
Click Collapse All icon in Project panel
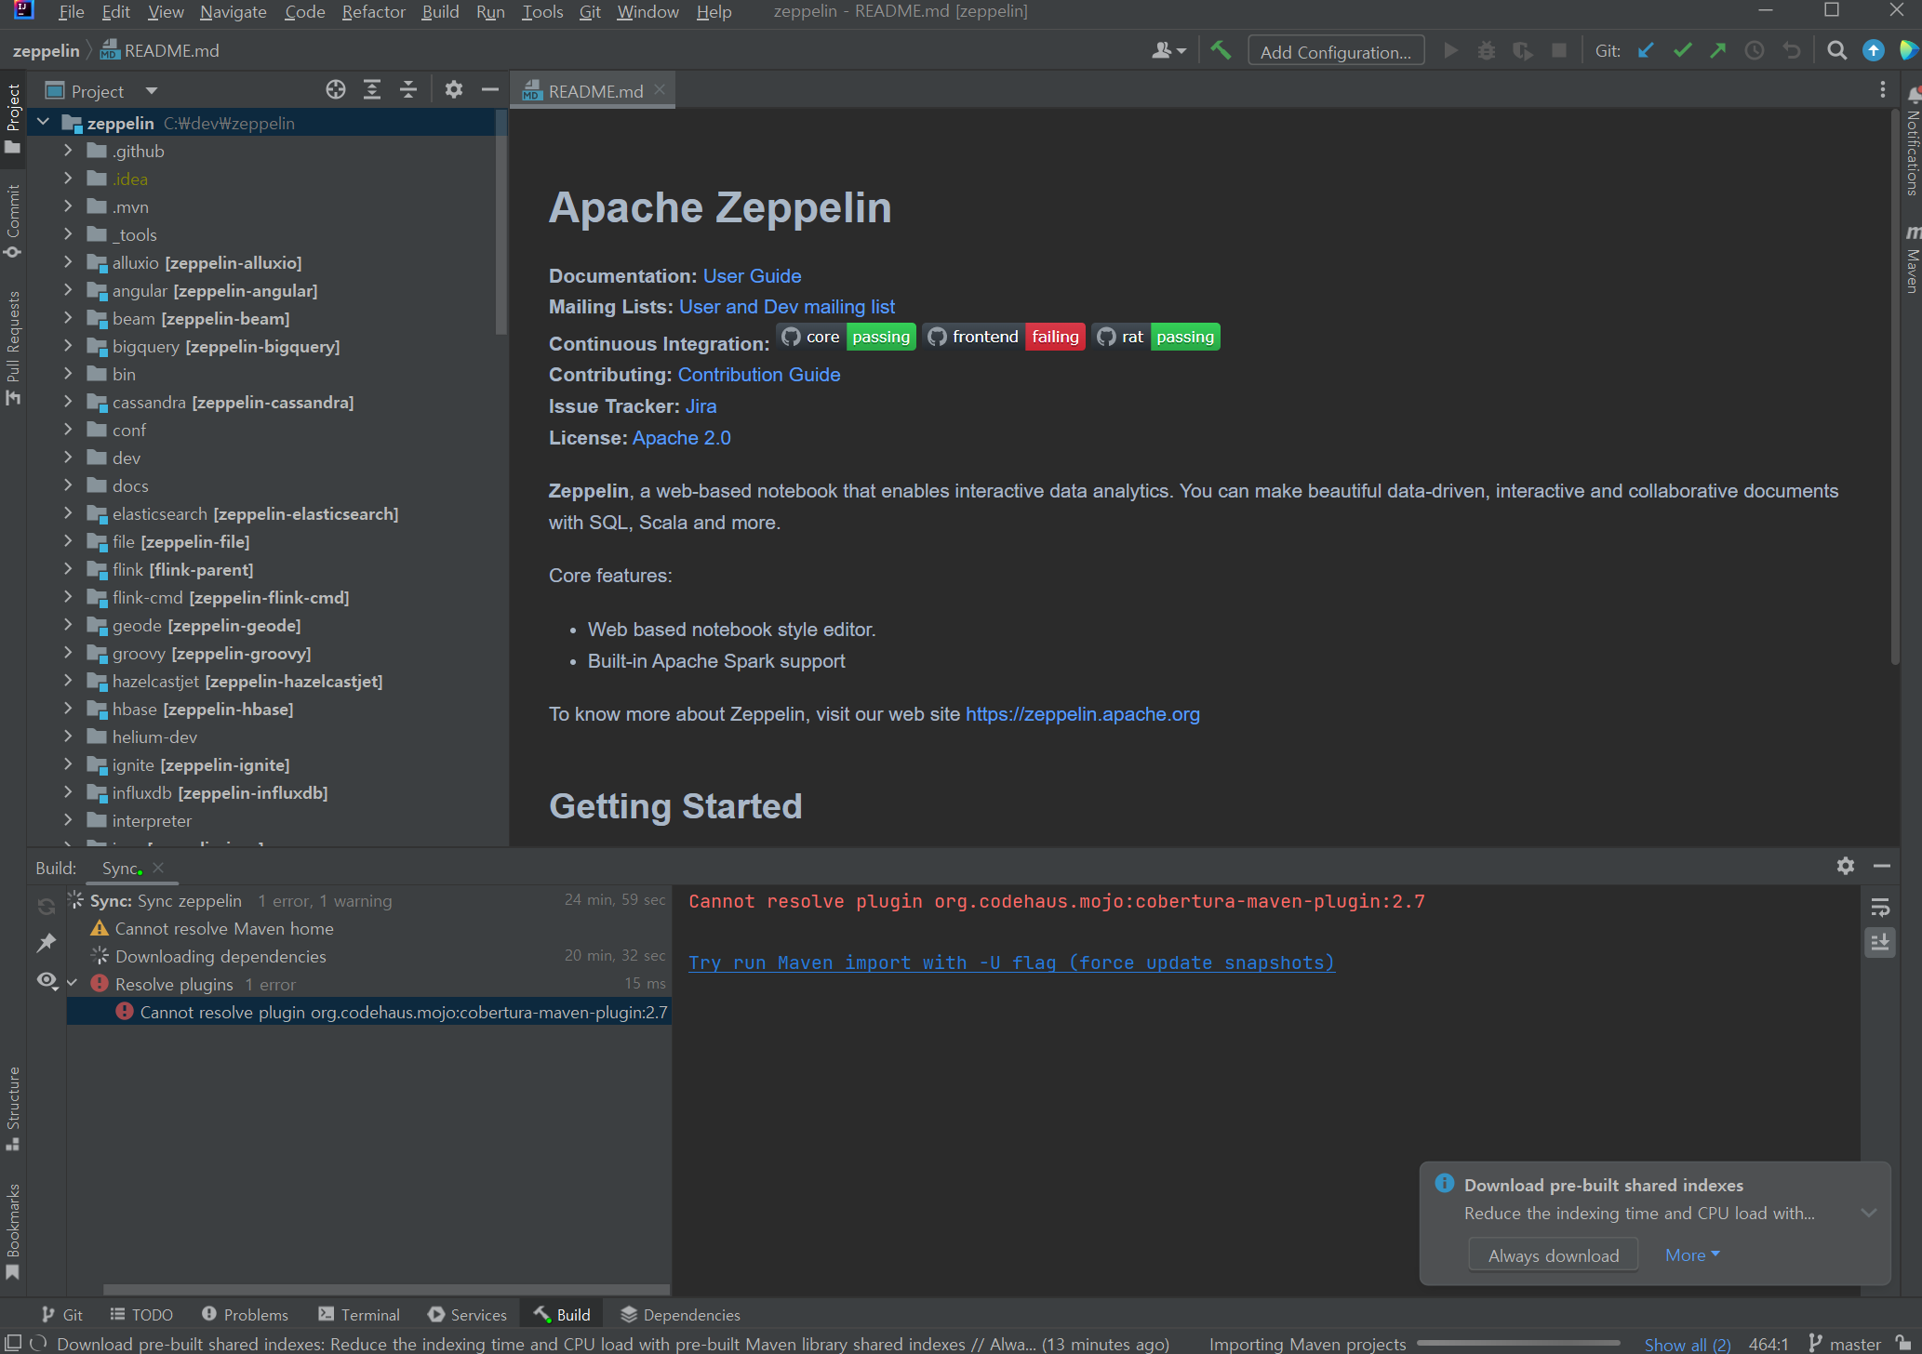point(408,90)
